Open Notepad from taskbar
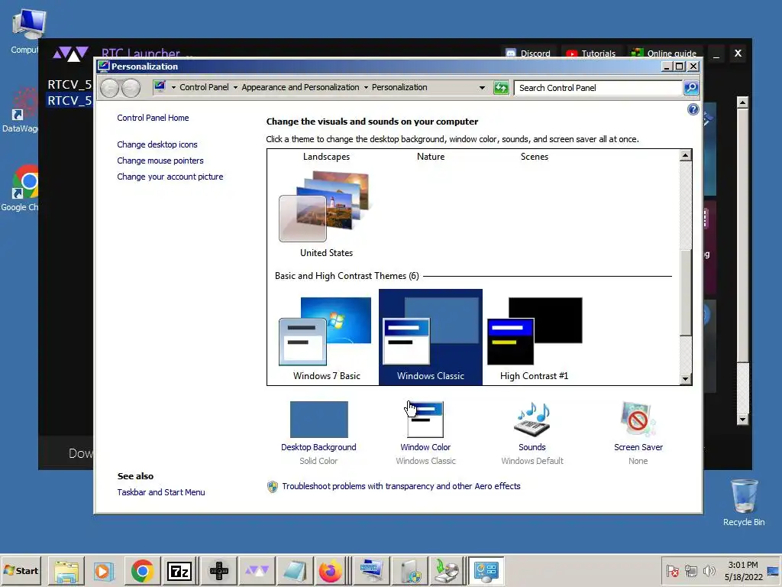The image size is (782, 587). (x=294, y=570)
